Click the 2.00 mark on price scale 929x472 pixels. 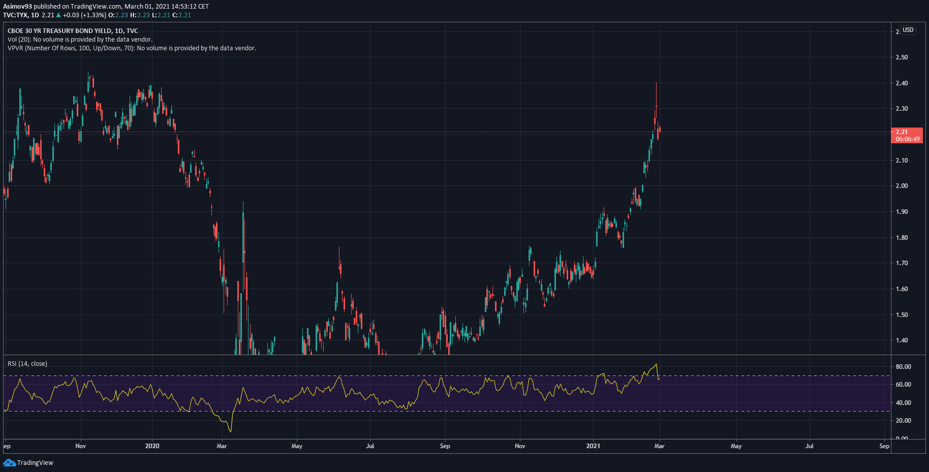[x=902, y=186]
